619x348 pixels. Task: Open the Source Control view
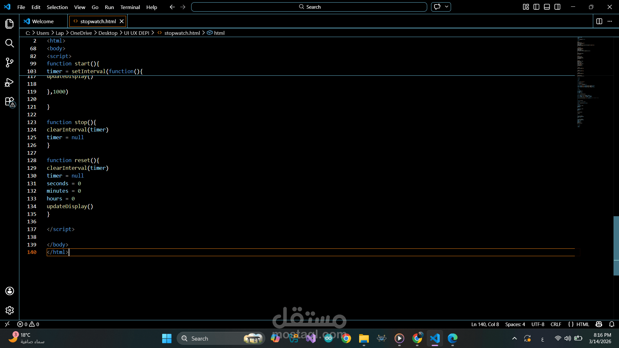click(x=9, y=63)
